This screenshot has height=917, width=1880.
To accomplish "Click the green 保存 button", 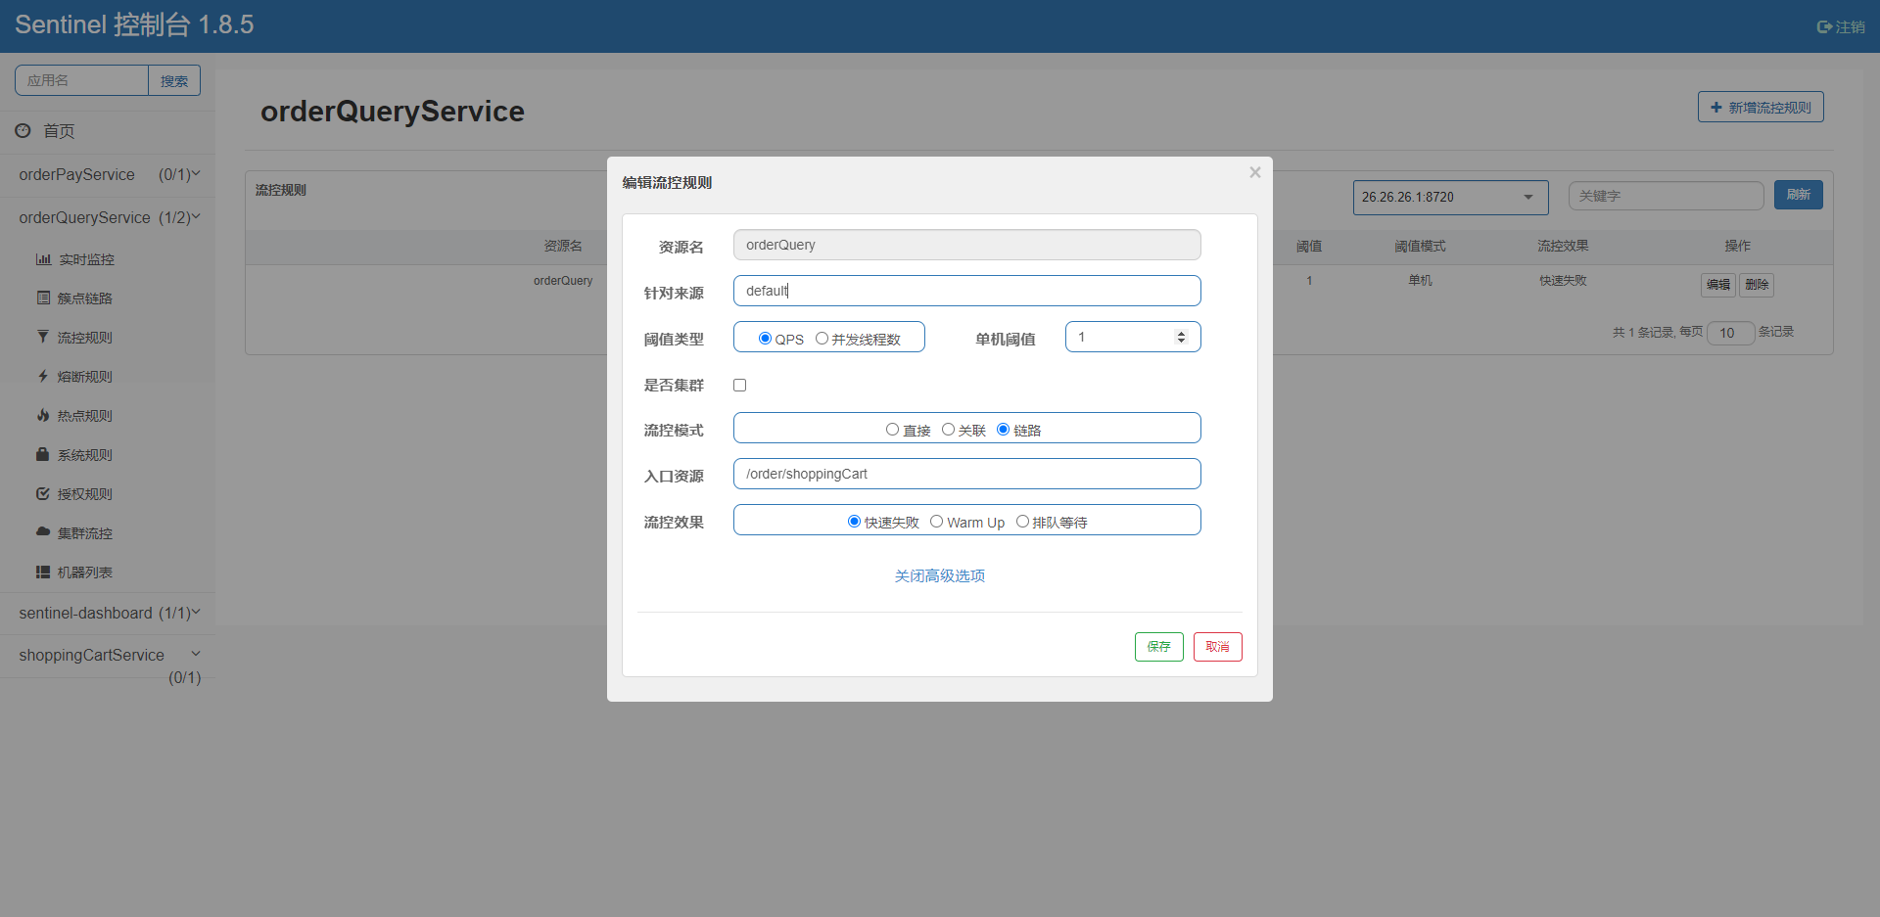I will (x=1159, y=647).
